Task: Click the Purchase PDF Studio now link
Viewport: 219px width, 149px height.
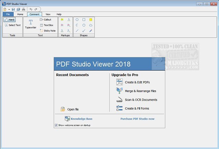Action: tap(138, 119)
